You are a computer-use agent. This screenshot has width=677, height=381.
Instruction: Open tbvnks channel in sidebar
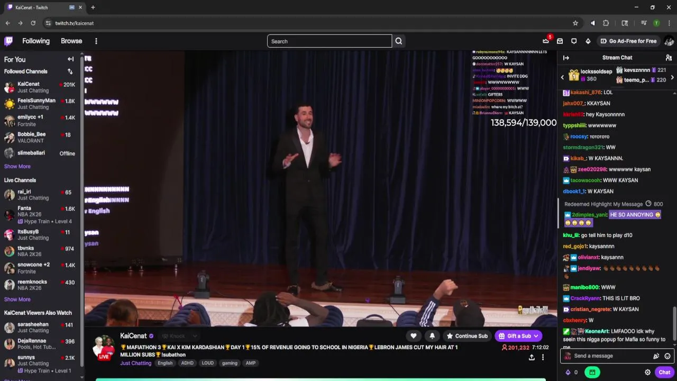[x=40, y=251]
